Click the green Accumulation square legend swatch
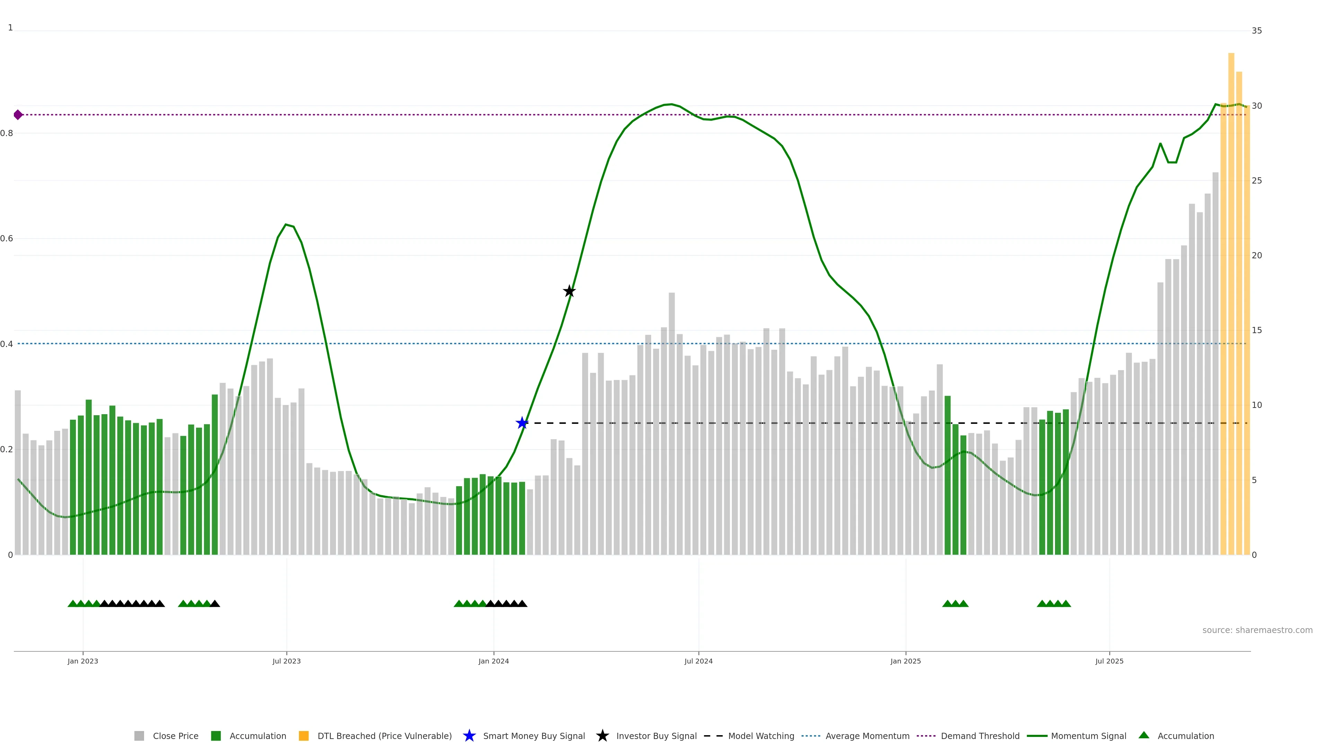The image size is (1330, 748). (216, 736)
